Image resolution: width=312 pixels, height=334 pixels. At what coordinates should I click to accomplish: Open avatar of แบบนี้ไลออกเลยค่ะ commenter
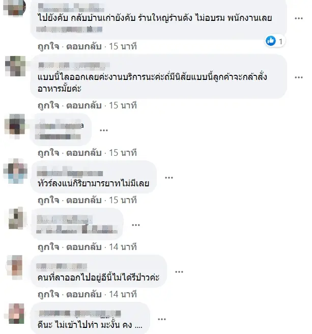point(15,66)
